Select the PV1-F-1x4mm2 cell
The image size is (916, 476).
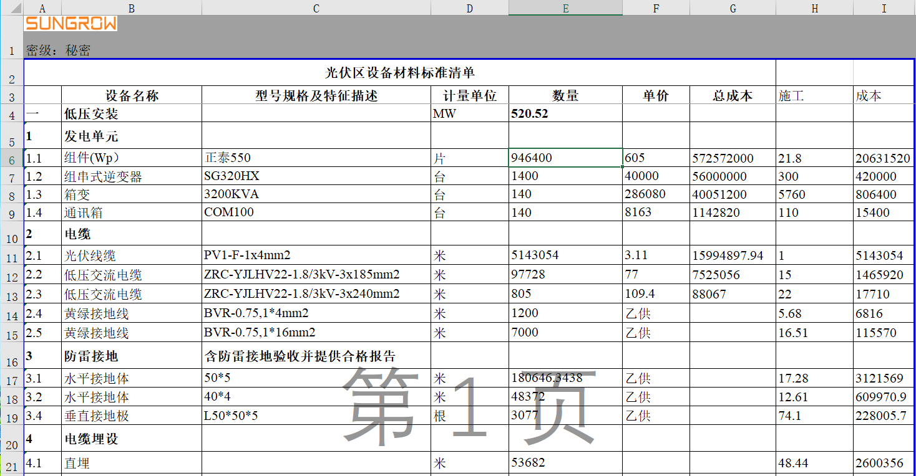point(316,255)
